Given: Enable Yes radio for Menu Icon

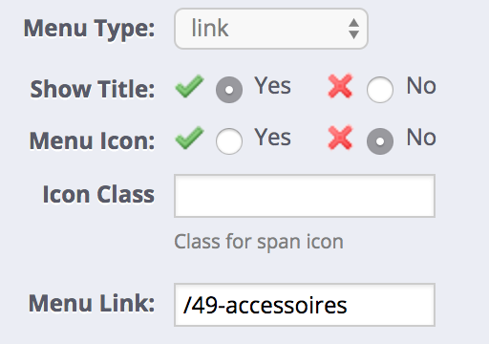Looking at the screenshot, I should click(229, 141).
